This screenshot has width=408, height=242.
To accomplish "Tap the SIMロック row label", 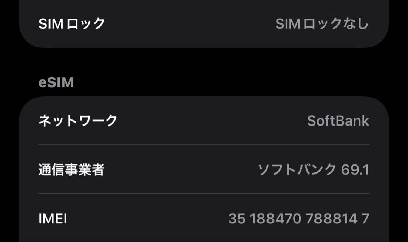I will (71, 24).
